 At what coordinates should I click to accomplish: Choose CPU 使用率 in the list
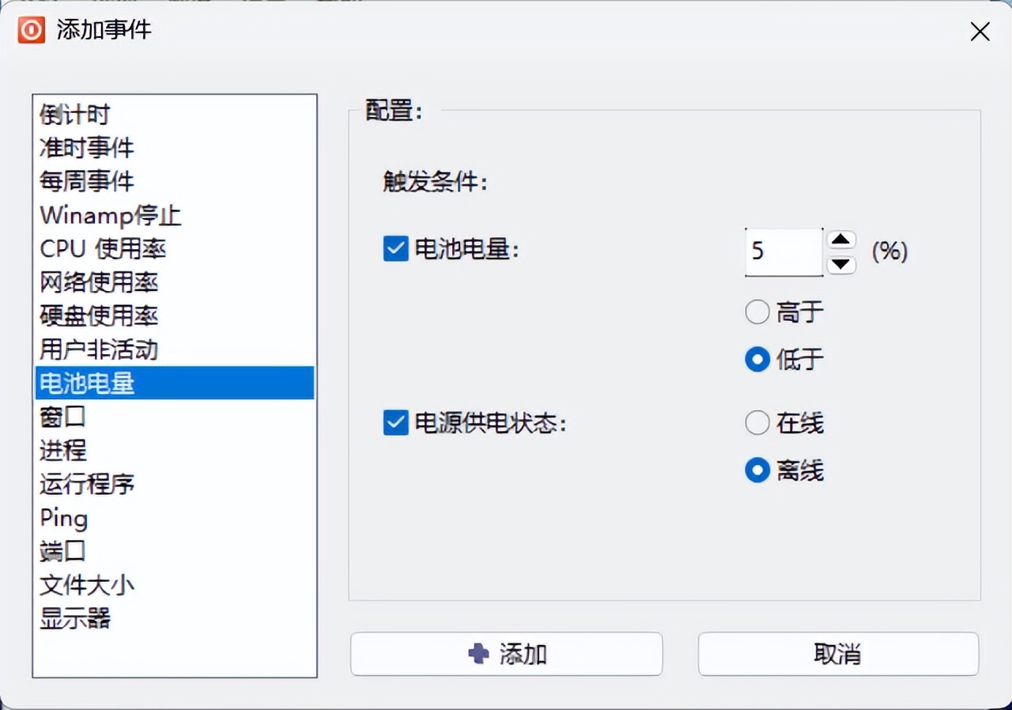(103, 249)
